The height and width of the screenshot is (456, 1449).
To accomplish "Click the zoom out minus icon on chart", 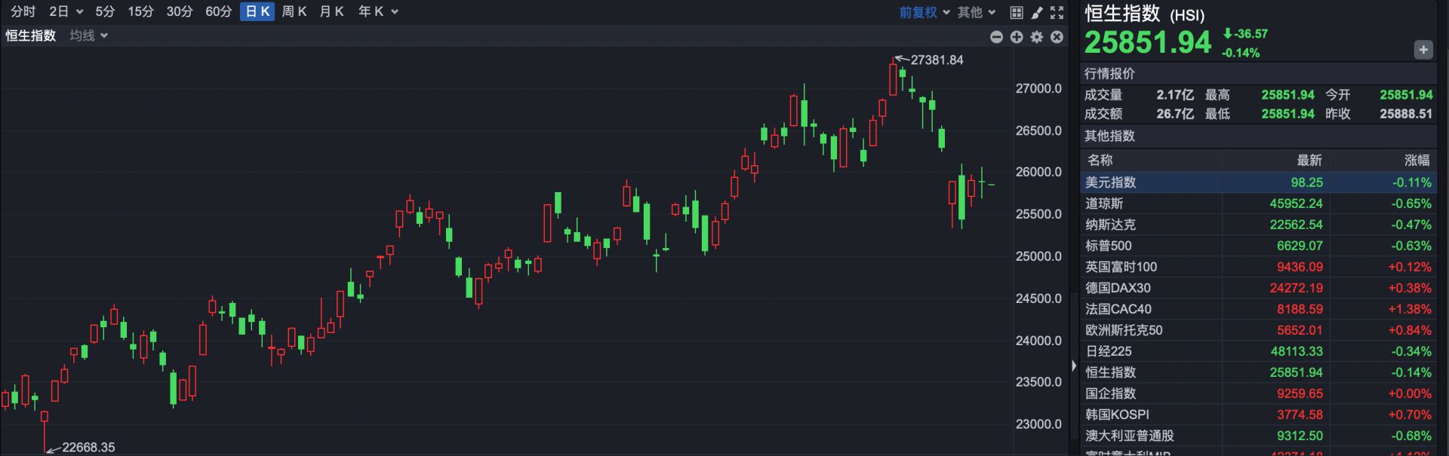I will (x=996, y=37).
